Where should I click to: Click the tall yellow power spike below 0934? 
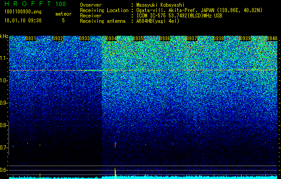pyautogui.click(x=115, y=173)
